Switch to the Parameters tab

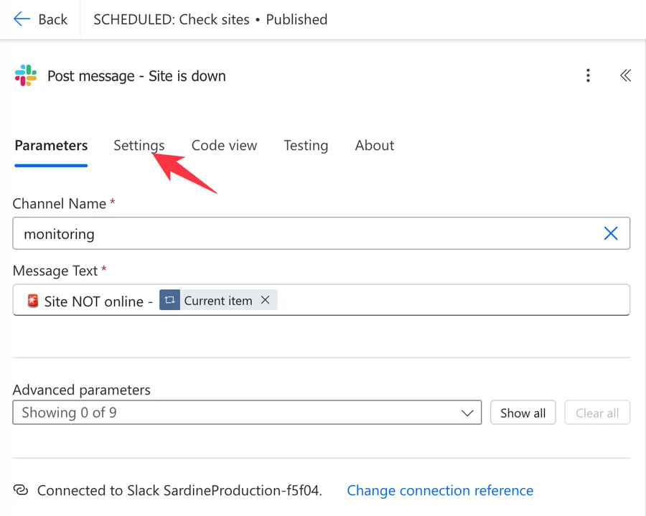(x=51, y=146)
